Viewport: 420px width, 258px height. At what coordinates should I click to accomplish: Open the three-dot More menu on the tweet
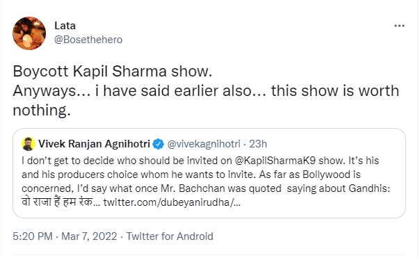point(399,26)
